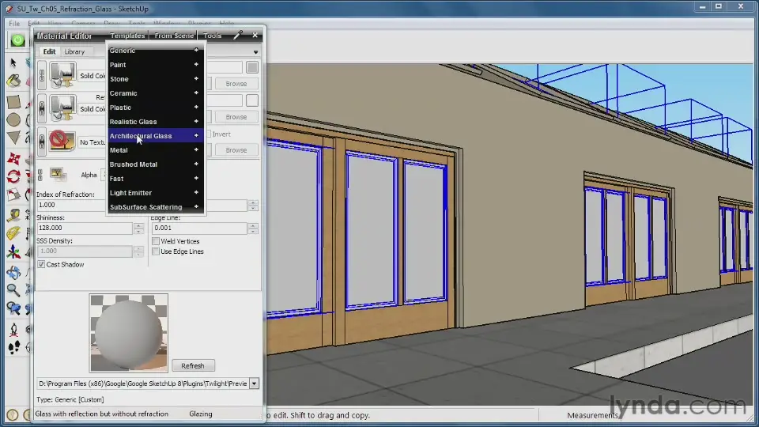Click the Shininess value field
The image size is (759, 427).
pos(85,228)
